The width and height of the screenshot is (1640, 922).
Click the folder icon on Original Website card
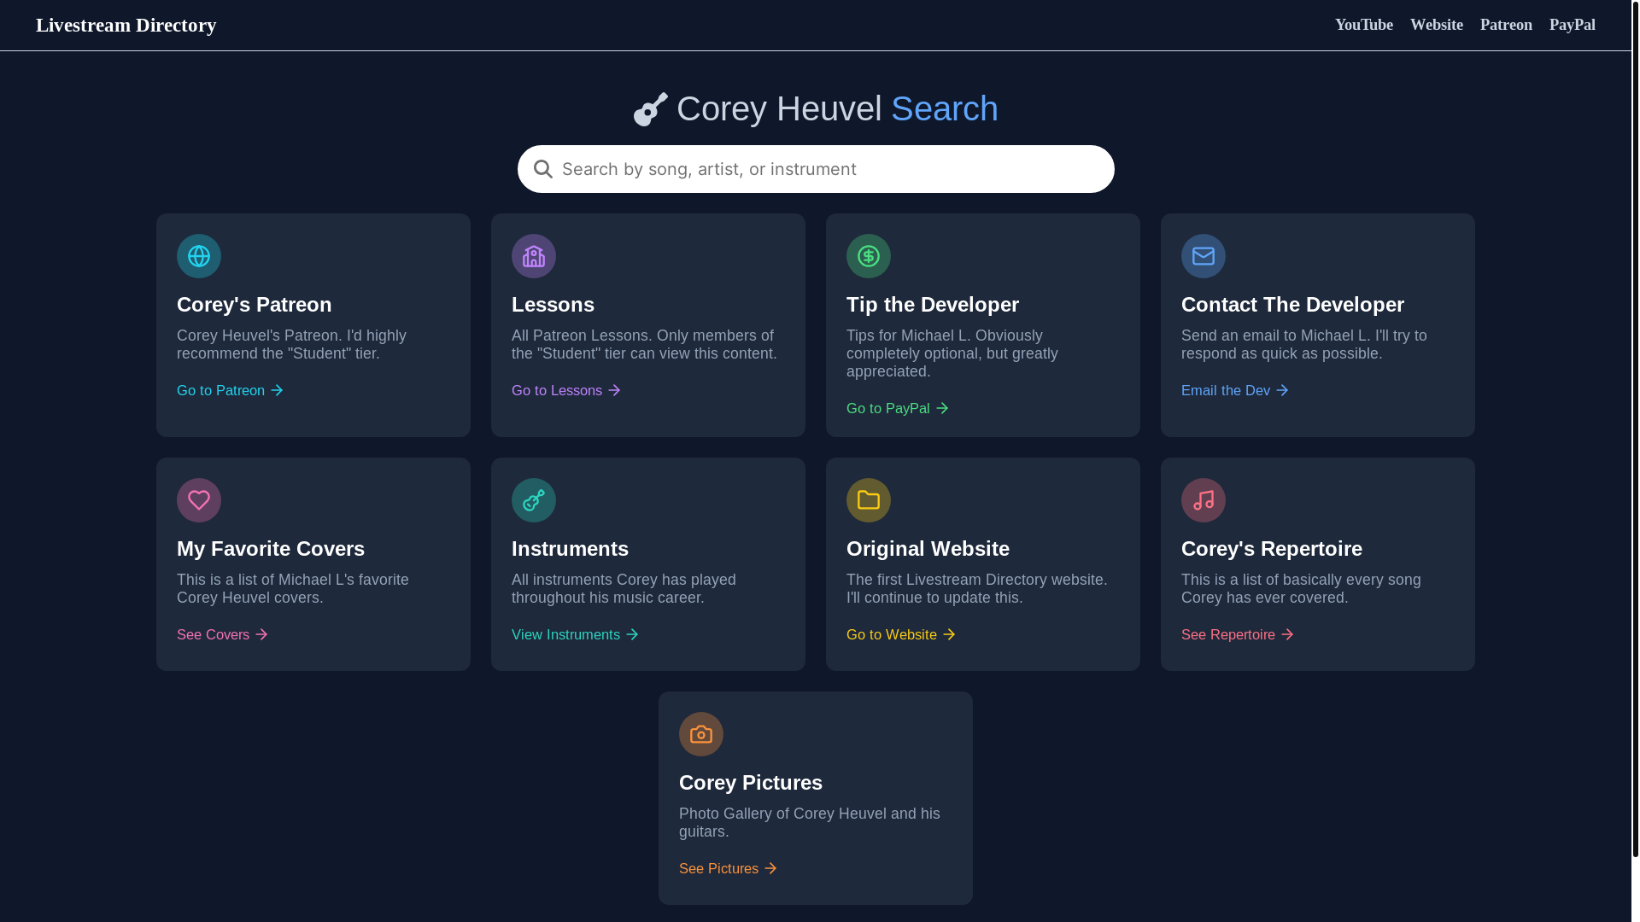click(x=869, y=500)
